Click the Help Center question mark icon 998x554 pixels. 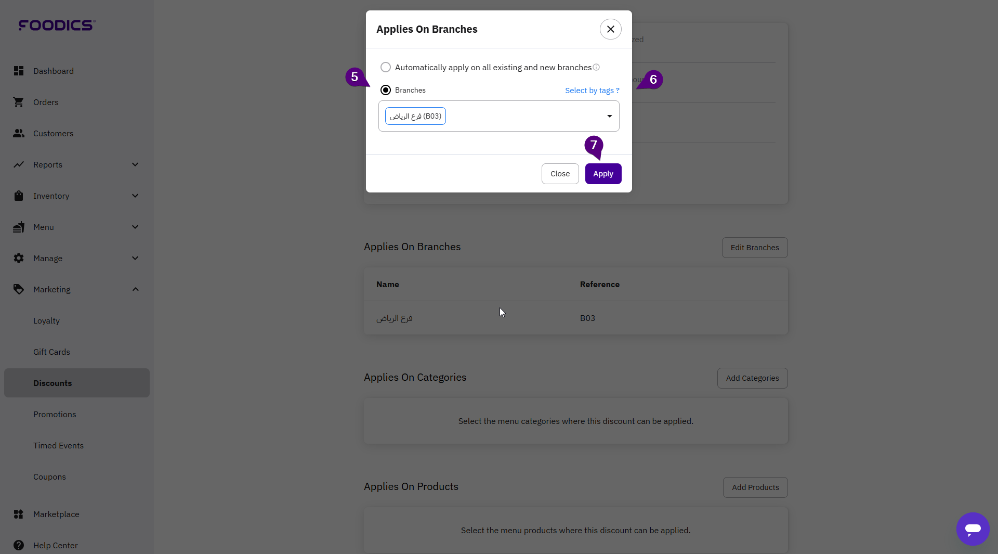click(19, 545)
